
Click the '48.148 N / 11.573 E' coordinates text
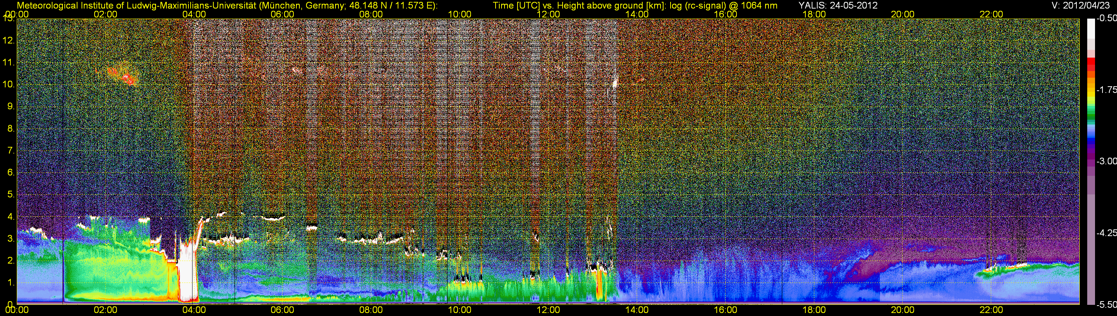(x=388, y=5)
